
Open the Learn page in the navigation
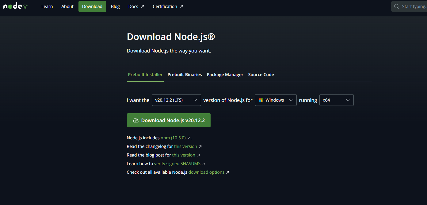[x=47, y=6]
